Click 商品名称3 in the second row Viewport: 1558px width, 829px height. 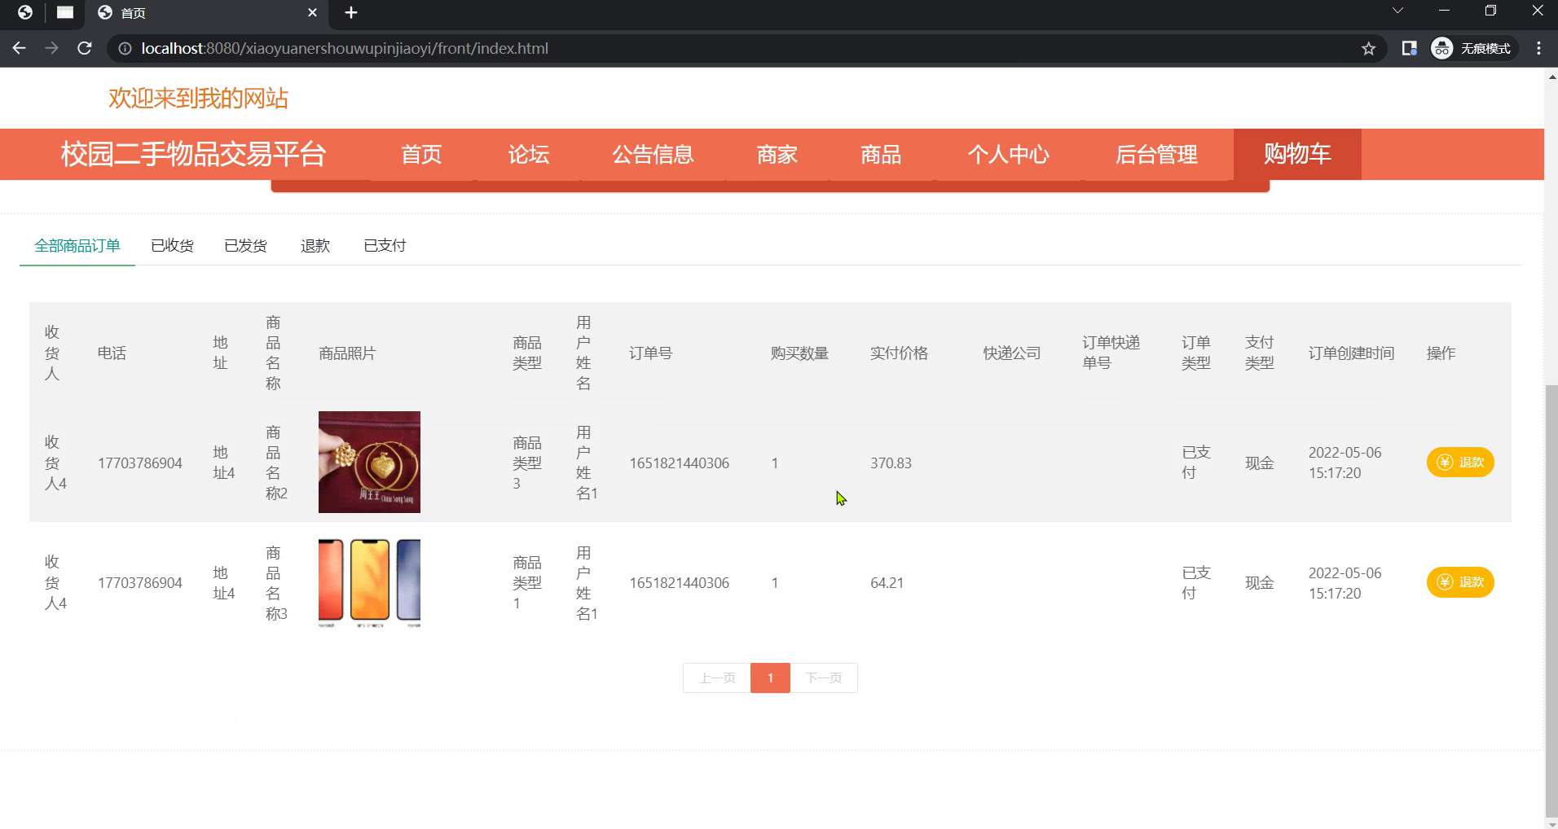tap(276, 583)
